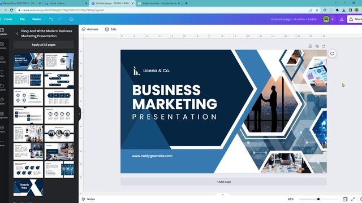Select the www.reallygreatsite.com text on canvas

click(x=152, y=156)
